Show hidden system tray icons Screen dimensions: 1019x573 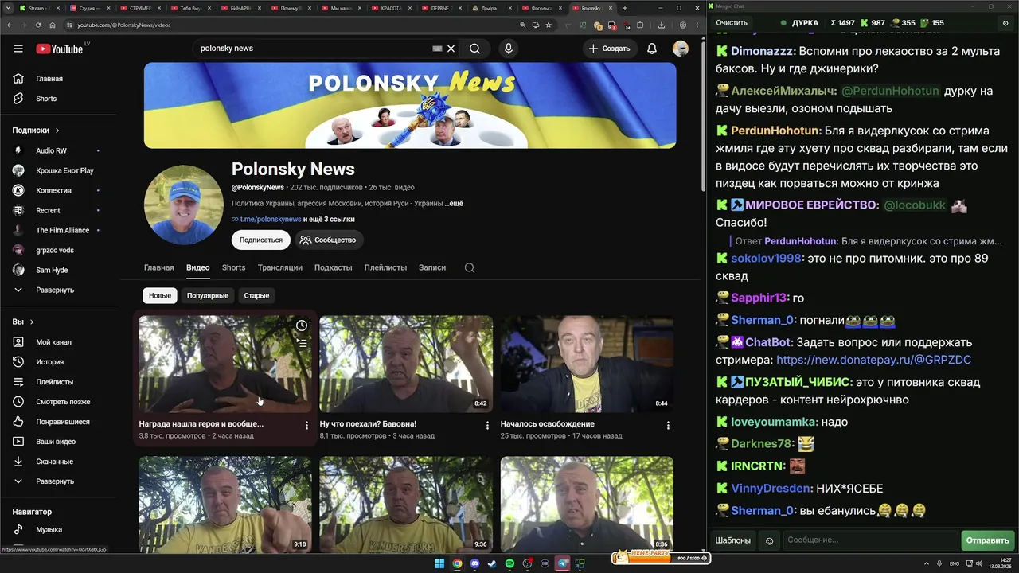click(x=927, y=564)
